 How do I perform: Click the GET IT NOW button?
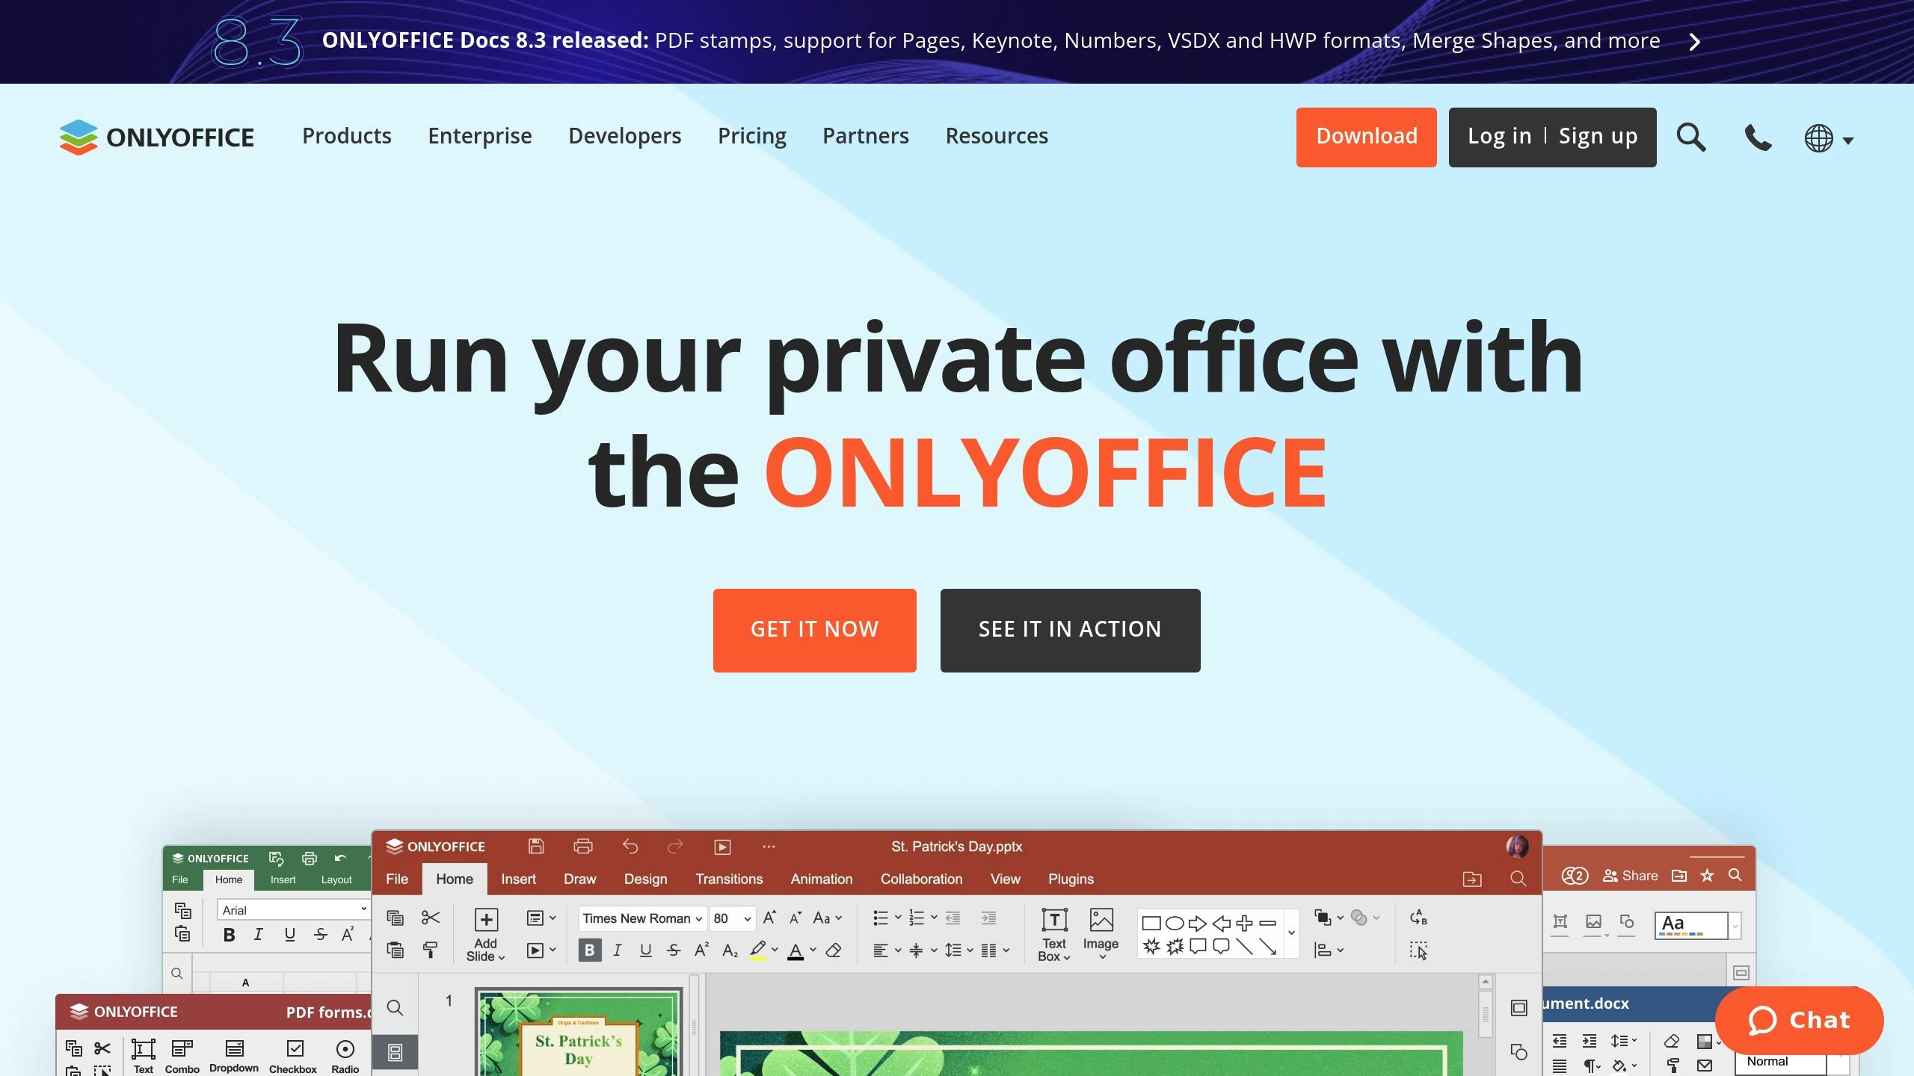tap(815, 630)
